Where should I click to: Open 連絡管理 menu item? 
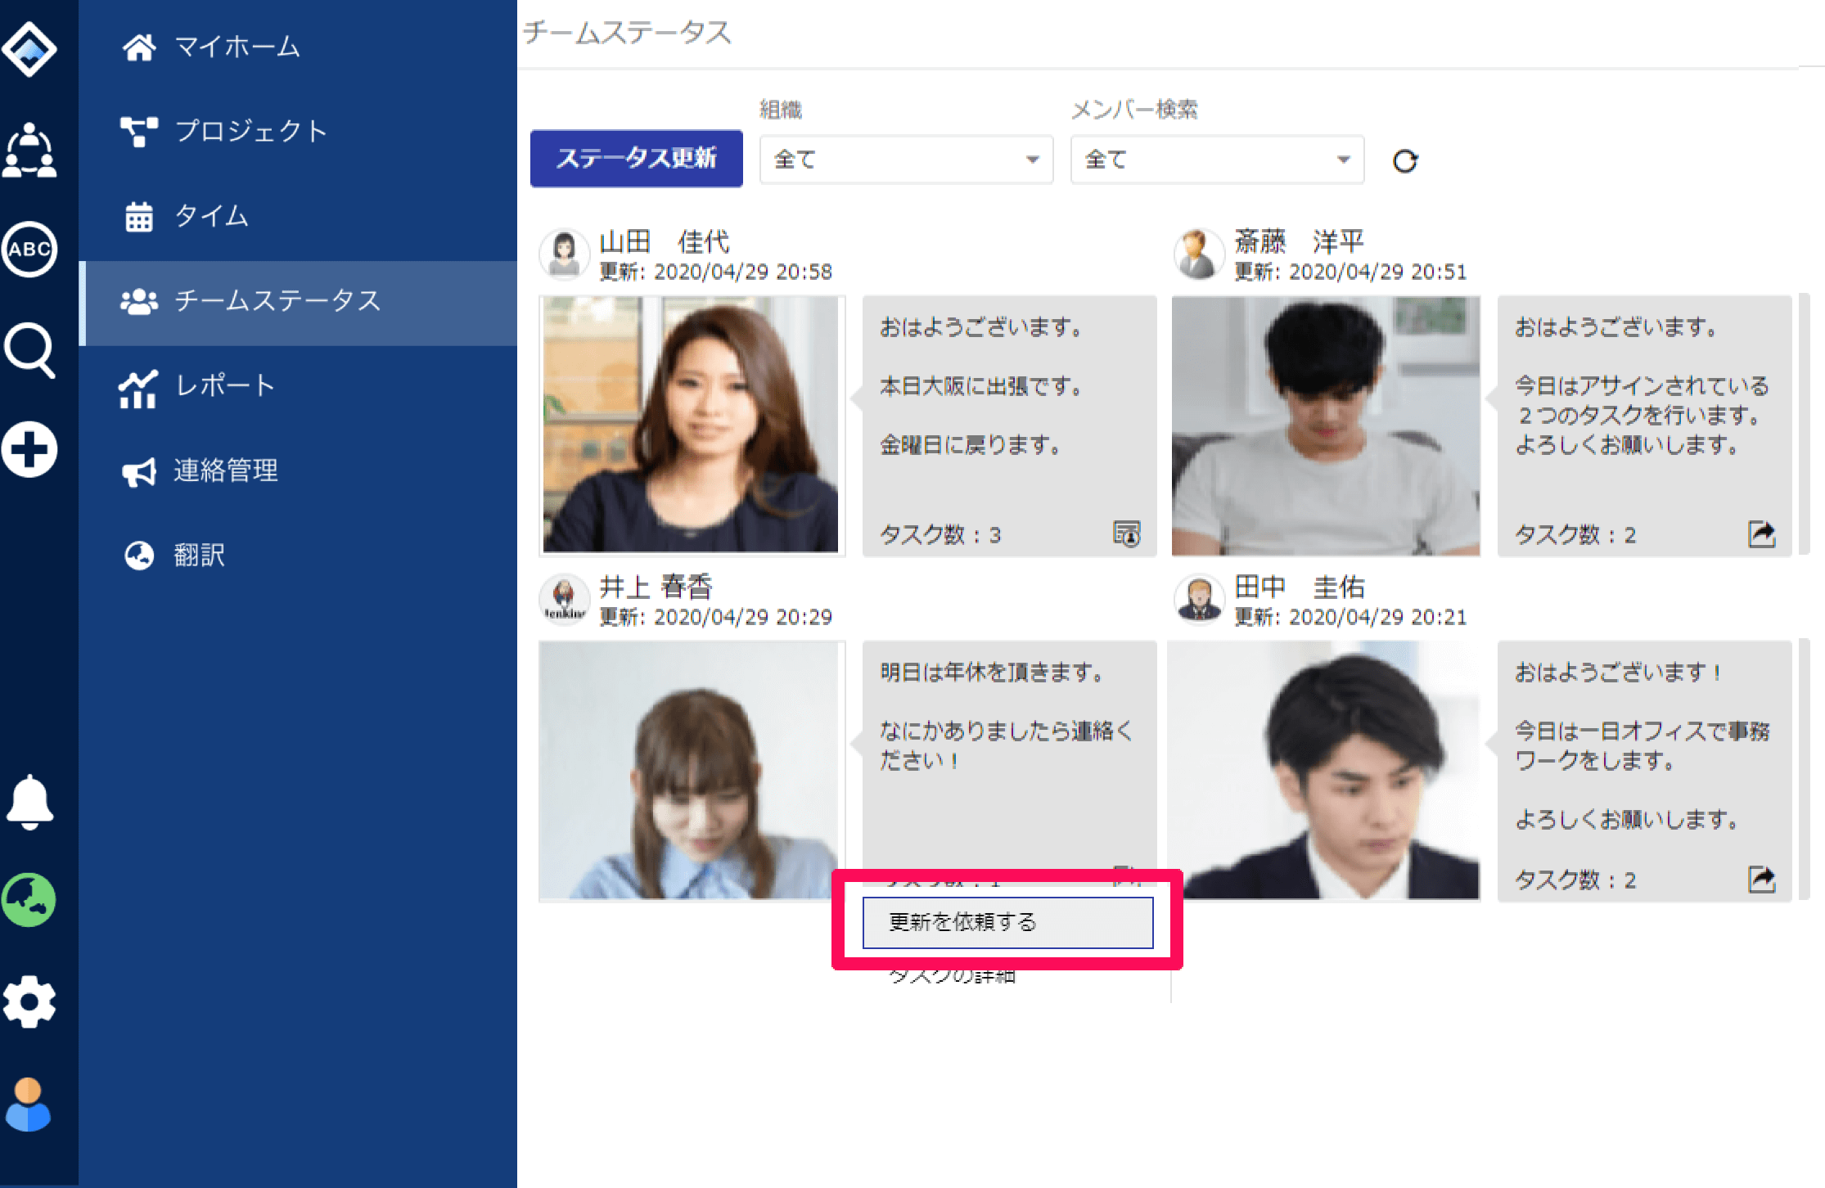coord(299,471)
